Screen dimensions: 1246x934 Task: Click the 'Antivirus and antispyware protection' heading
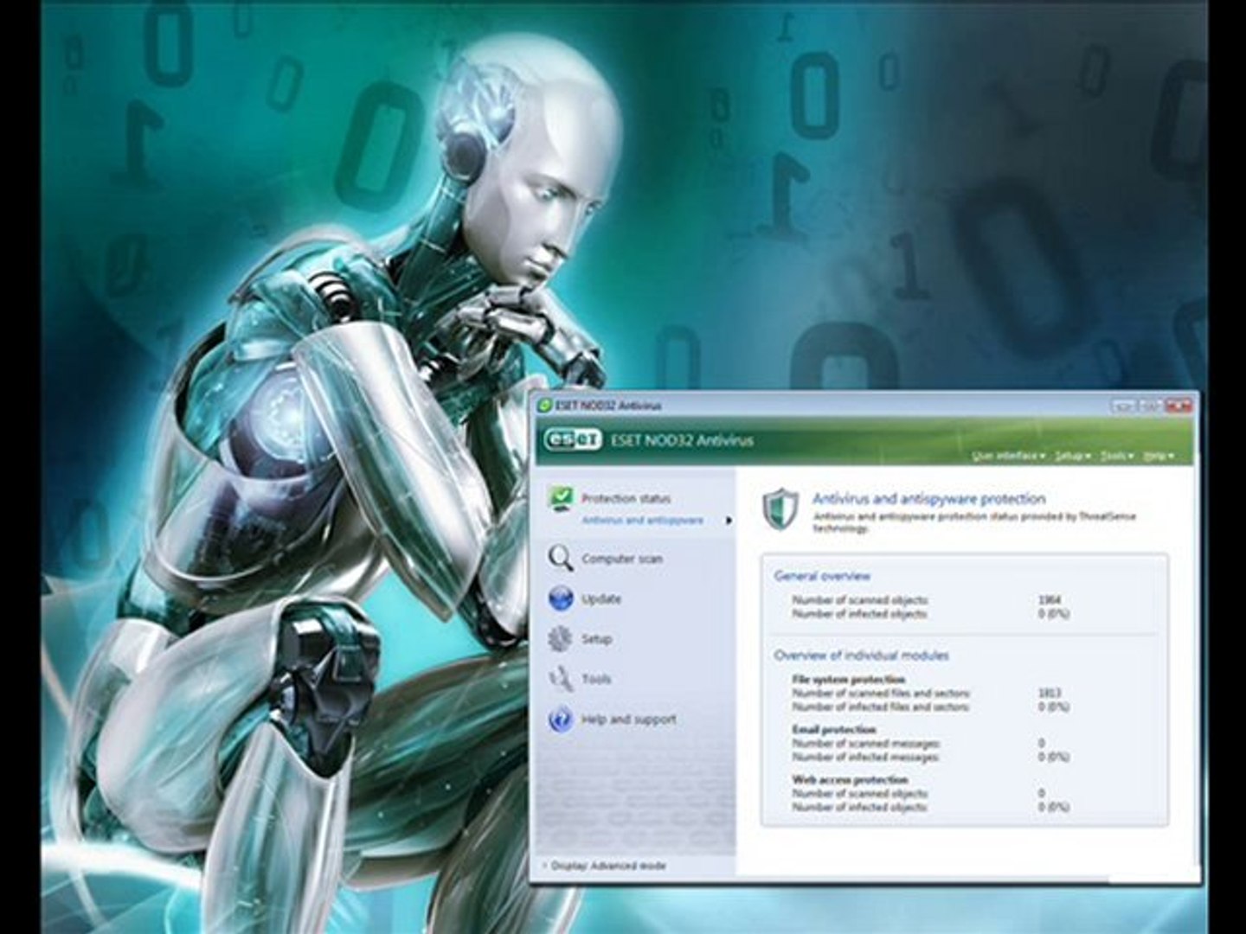coord(928,499)
